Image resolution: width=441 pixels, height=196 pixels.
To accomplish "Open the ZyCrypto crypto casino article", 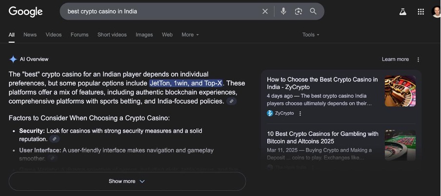I will click(x=322, y=83).
